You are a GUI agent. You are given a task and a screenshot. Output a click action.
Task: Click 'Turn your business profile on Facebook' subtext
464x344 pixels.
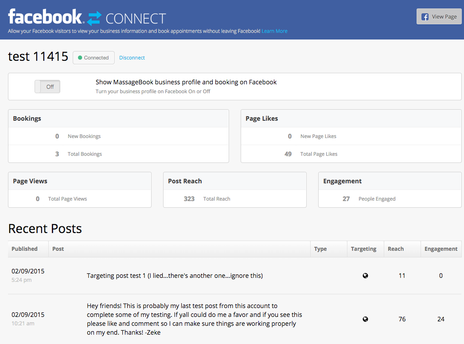pyautogui.click(x=153, y=91)
